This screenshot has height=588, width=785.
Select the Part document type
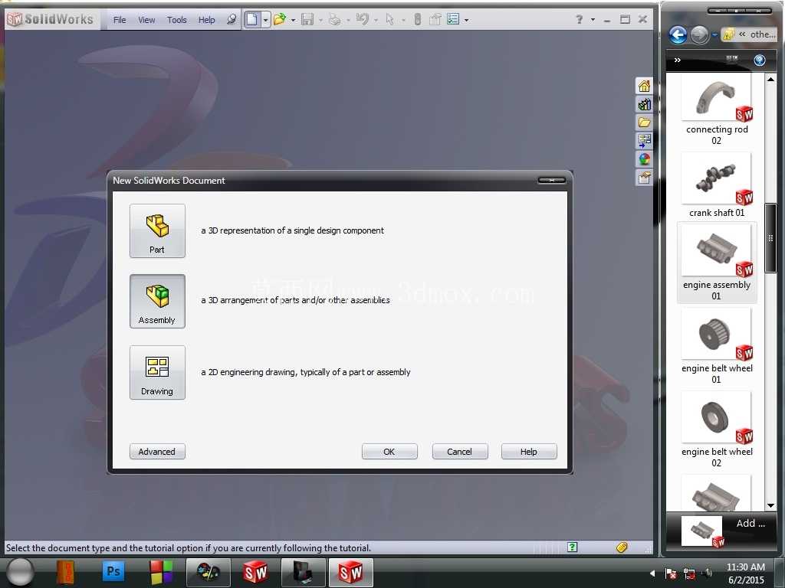pos(157,231)
